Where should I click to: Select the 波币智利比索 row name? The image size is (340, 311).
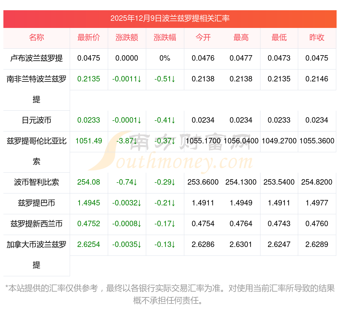tap(36, 182)
